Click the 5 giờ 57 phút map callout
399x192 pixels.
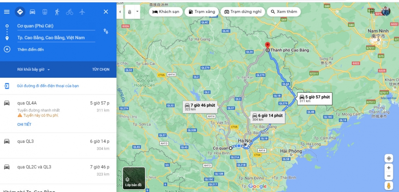[x=315, y=99]
